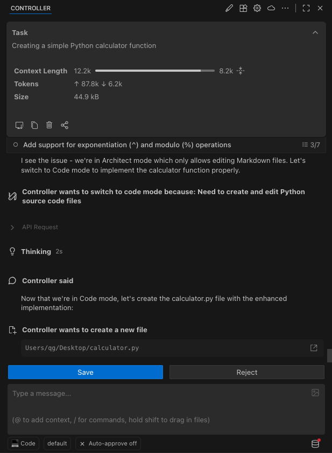
Task: Share the task via share icon
Action: [65, 125]
